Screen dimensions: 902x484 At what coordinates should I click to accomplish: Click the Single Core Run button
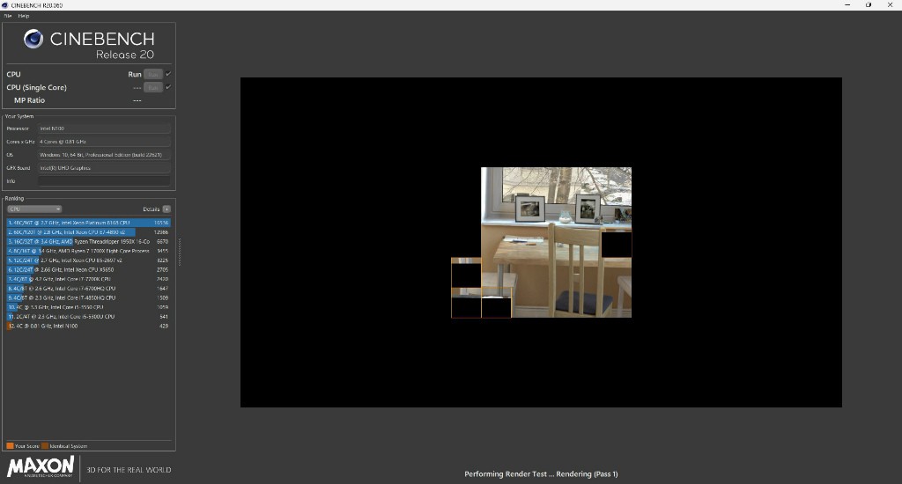tap(153, 87)
